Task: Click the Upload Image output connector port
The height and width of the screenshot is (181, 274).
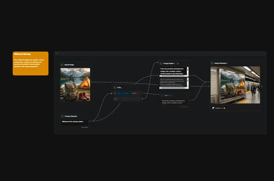Action: click(x=92, y=82)
